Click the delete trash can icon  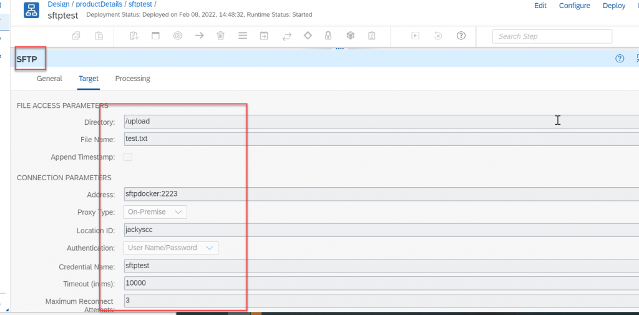click(220, 36)
